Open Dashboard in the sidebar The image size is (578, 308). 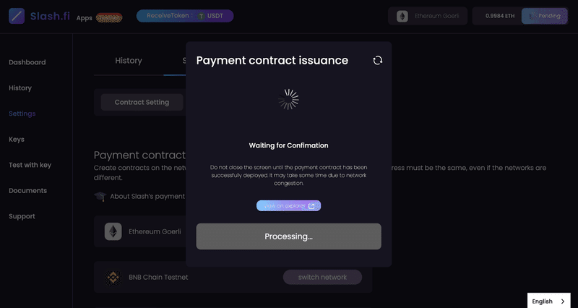[27, 62]
